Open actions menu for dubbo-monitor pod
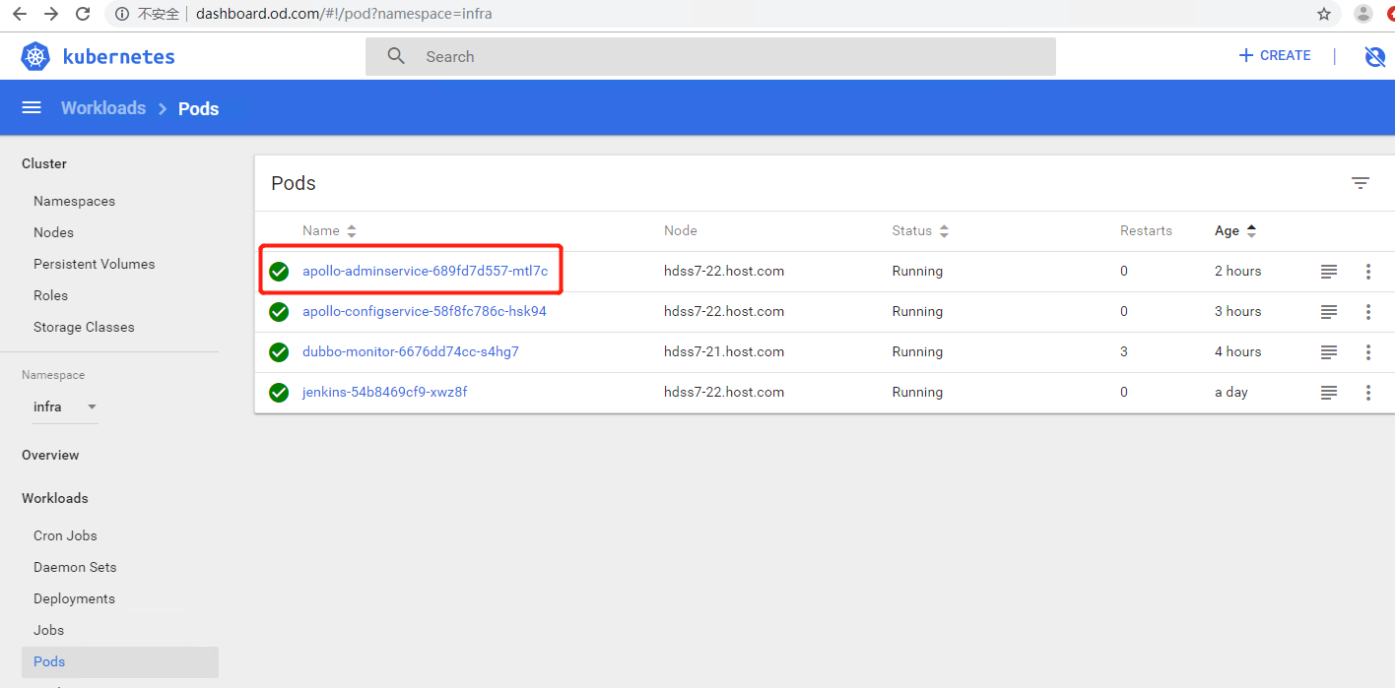 coord(1367,352)
